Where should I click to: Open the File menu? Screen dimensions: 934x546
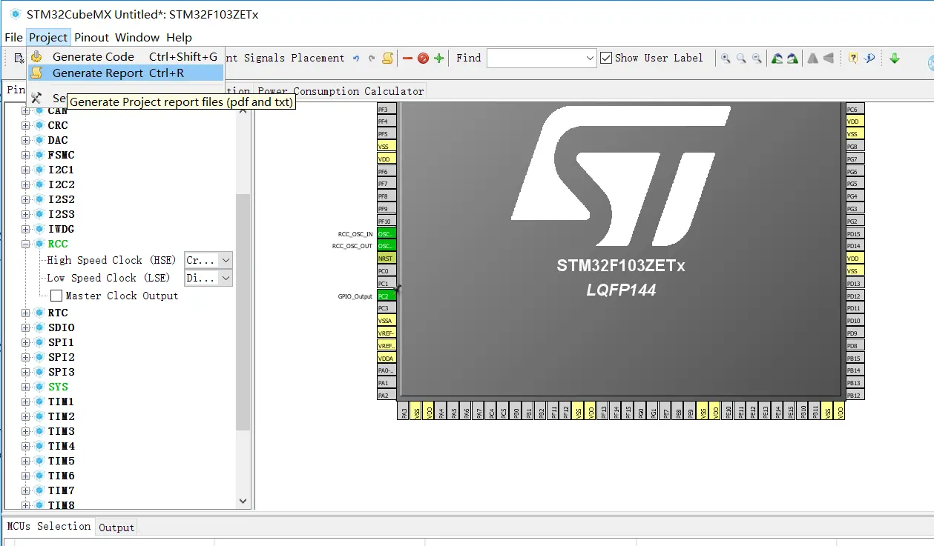click(x=13, y=37)
